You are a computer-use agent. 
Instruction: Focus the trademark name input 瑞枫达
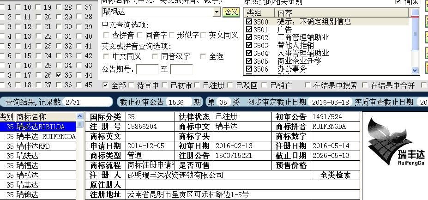[x=158, y=12]
